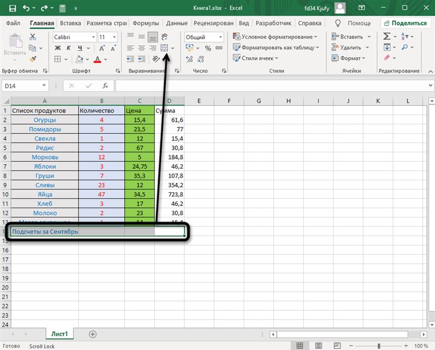The height and width of the screenshot is (350, 435).
Task: Switch to the Формулы ribbon tab
Action: pos(145,24)
